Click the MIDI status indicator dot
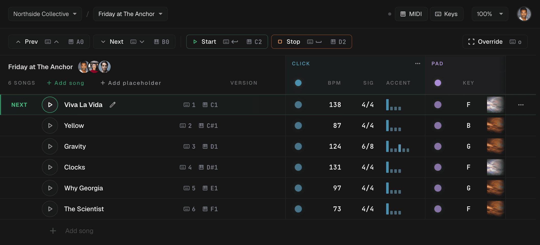Screen dimensions: 540x245 [x=389, y=14]
